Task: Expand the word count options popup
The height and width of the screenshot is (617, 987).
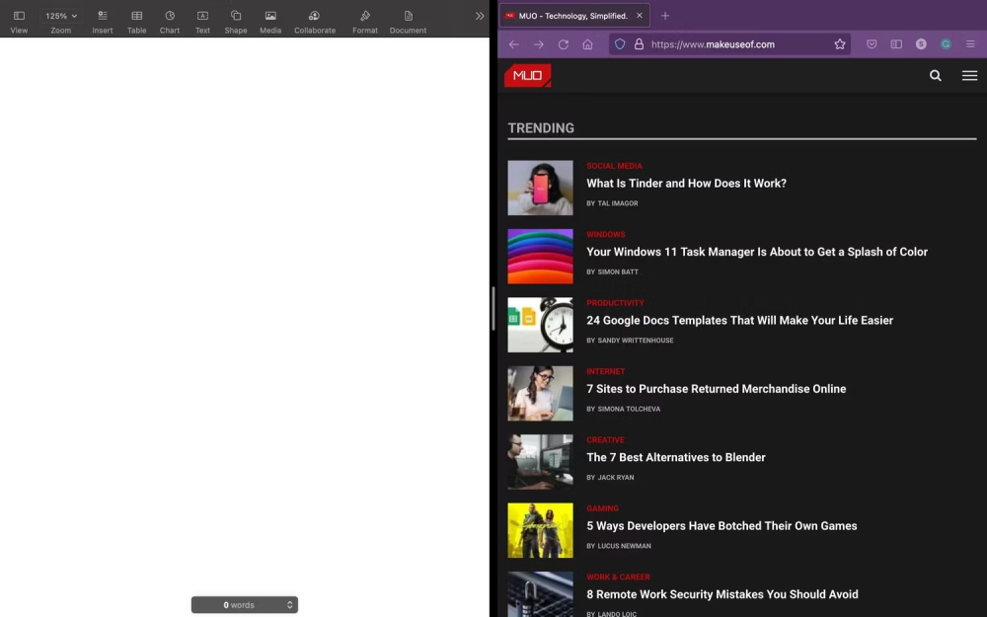Action: pos(289,605)
